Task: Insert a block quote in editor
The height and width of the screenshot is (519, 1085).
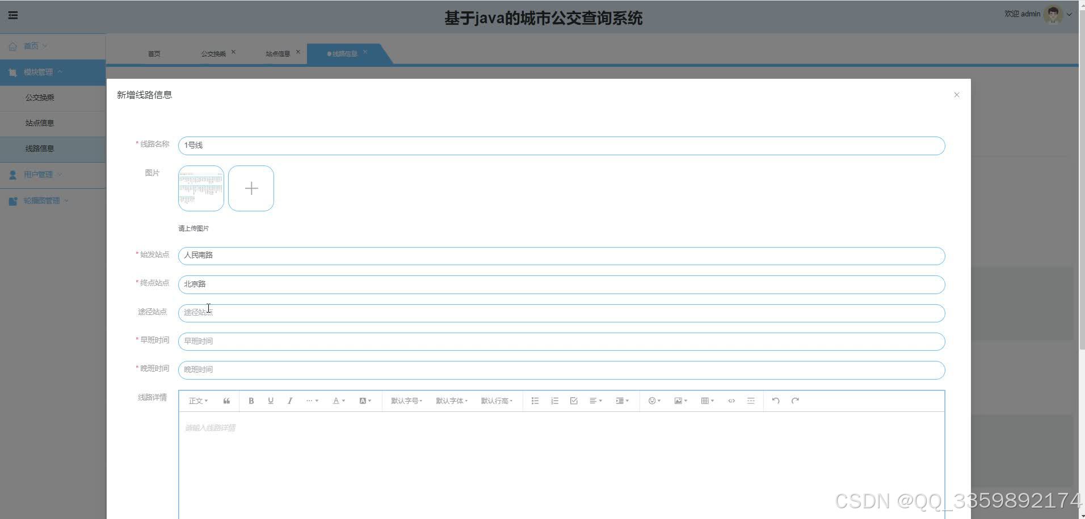Action: pos(226,401)
